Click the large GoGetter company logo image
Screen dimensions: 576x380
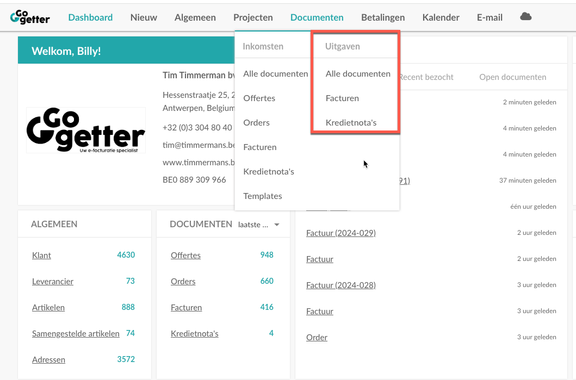point(86,130)
